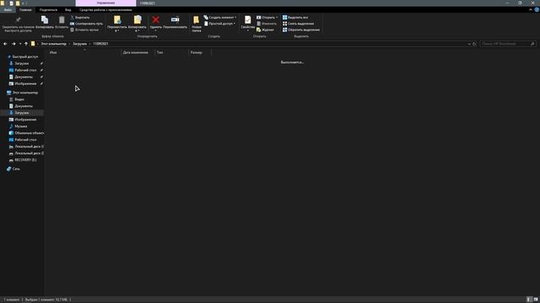Viewport: 540px width, 303px height.
Task: Open Простой доступ dropdown
Action: pyautogui.click(x=219, y=24)
